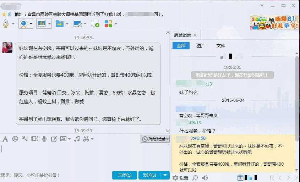The width and height of the screenshot is (300, 182).
Task: Open the handwriting input pad icon
Action: 54,139
